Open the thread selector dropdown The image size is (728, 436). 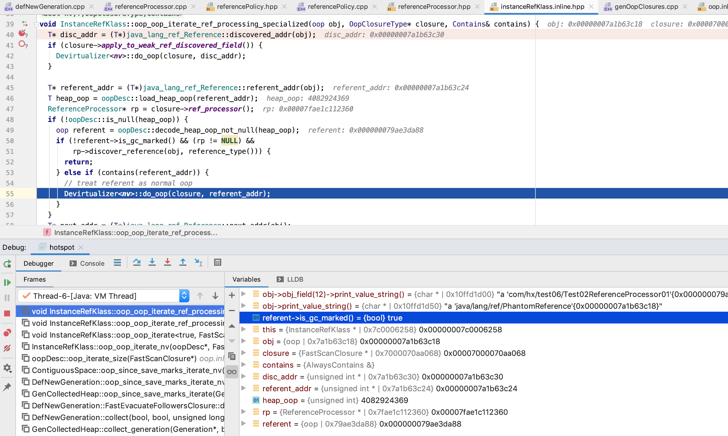point(183,295)
